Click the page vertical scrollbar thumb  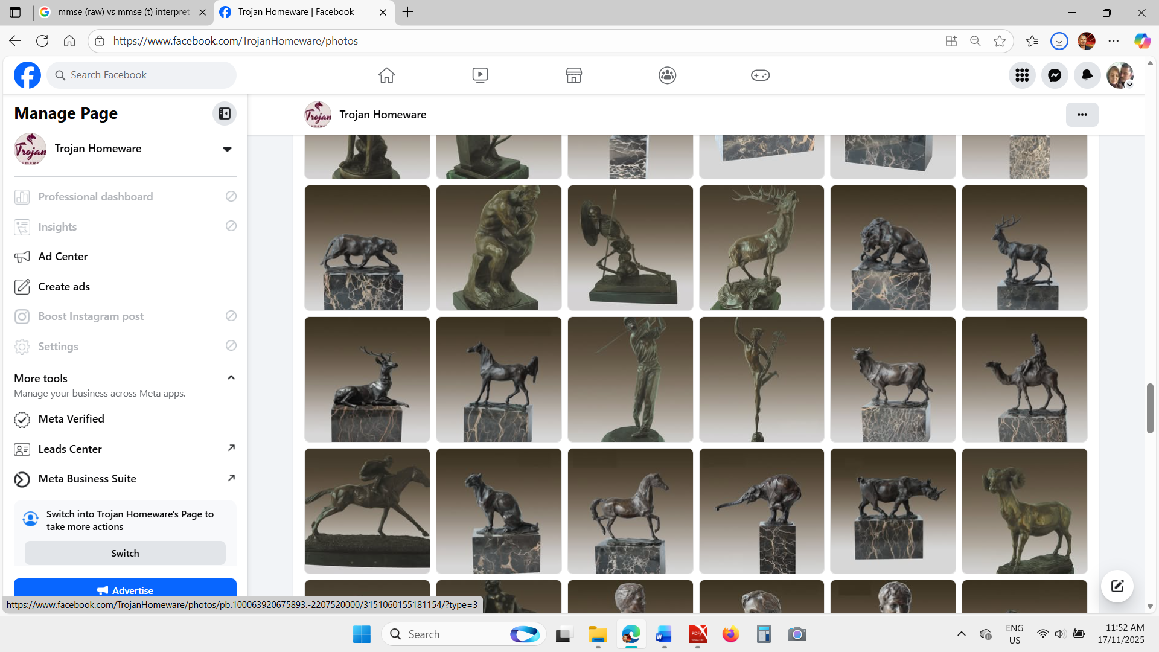pyautogui.click(x=1150, y=408)
